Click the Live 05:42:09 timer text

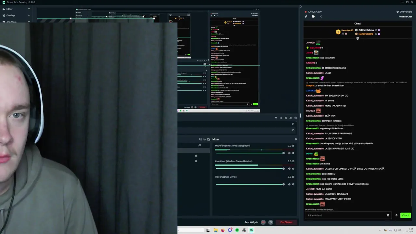click(x=315, y=12)
